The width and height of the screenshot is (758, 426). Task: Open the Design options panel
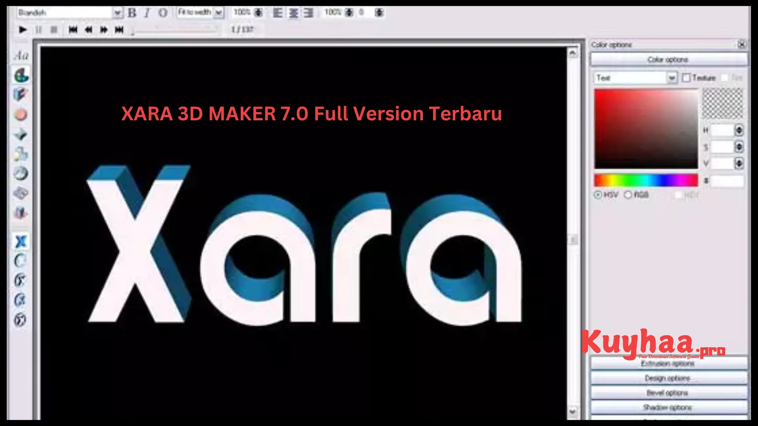669,378
